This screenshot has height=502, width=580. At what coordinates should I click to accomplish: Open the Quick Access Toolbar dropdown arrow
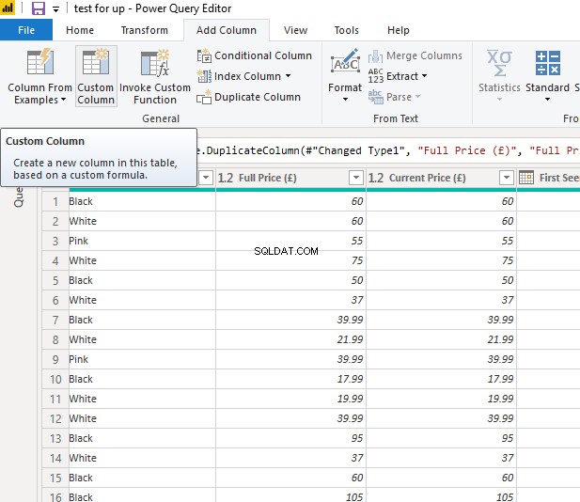tap(55, 9)
